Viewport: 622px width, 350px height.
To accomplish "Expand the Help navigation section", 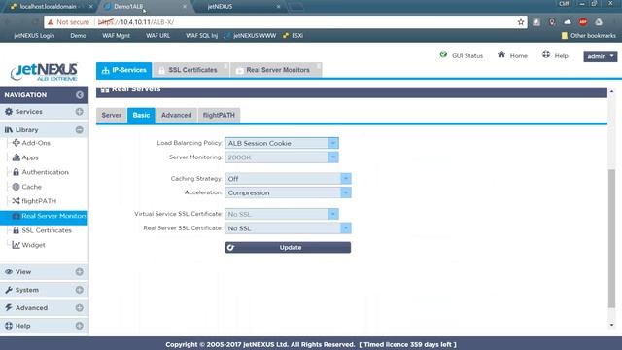I will (x=80, y=326).
